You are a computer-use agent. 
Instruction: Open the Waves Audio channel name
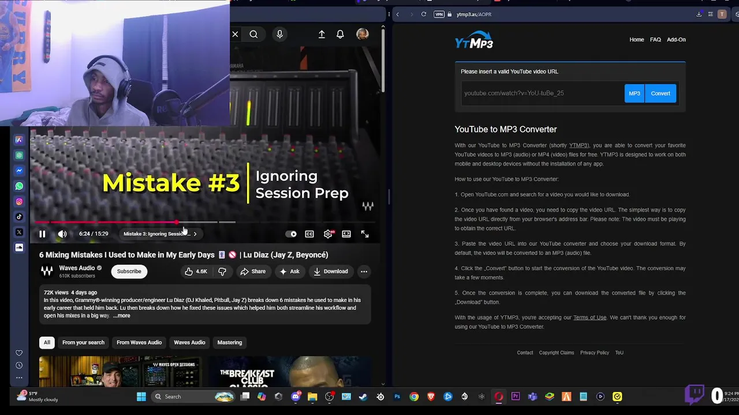click(x=77, y=268)
